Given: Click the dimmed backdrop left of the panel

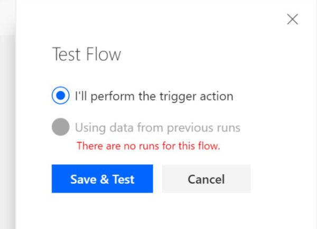Looking at the screenshot, I should click(x=7, y=132).
